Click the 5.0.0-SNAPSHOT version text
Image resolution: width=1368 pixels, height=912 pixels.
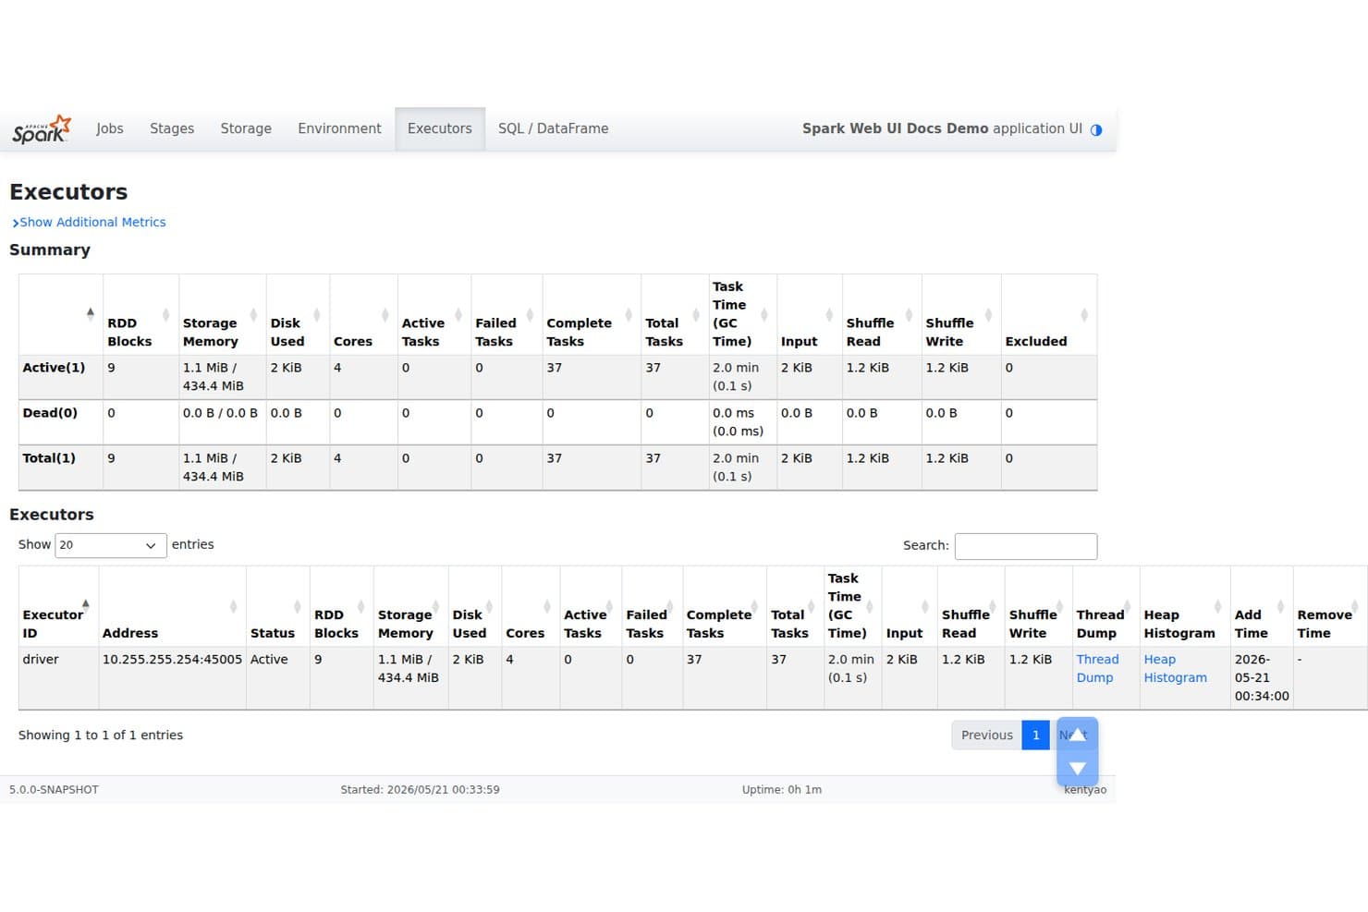point(54,790)
